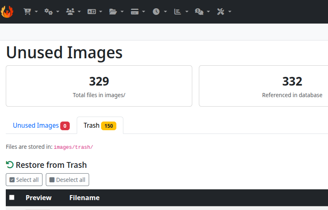The width and height of the screenshot is (328, 210).
Task: Click the yellow 150 trash count badge
Action: point(109,126)
